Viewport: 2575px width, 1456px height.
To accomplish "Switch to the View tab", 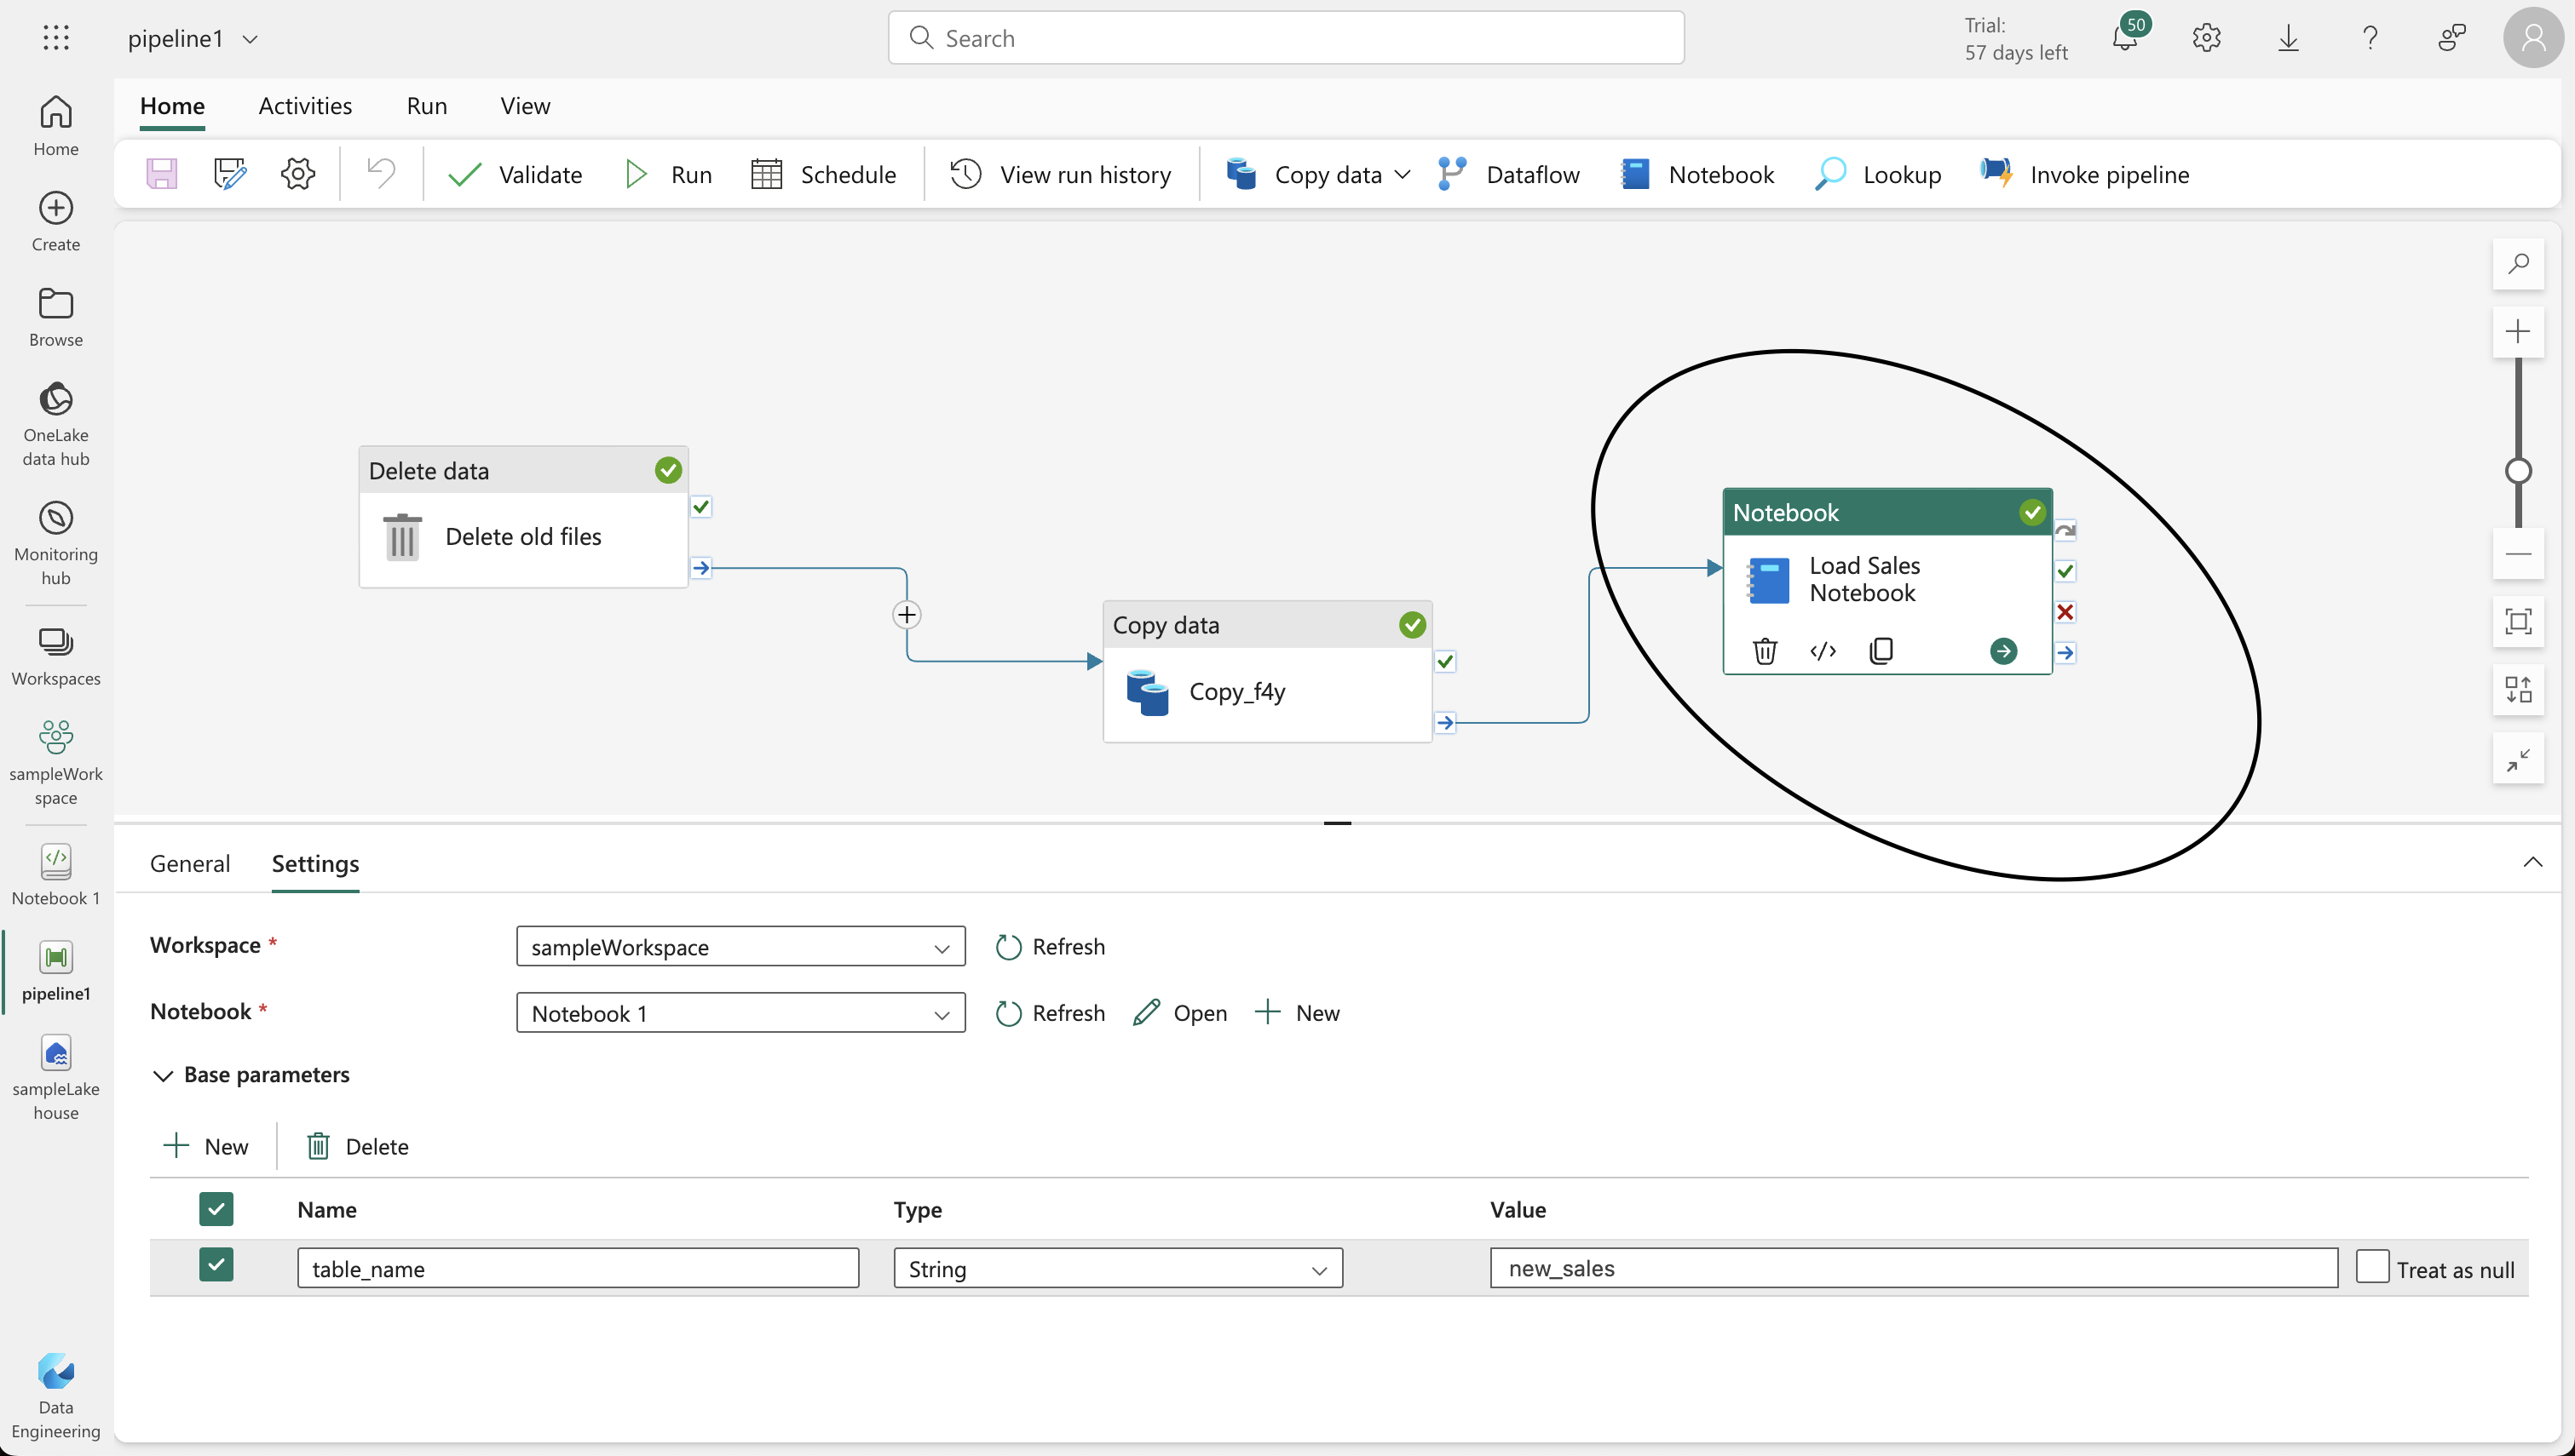I will (x=525, y=106).
